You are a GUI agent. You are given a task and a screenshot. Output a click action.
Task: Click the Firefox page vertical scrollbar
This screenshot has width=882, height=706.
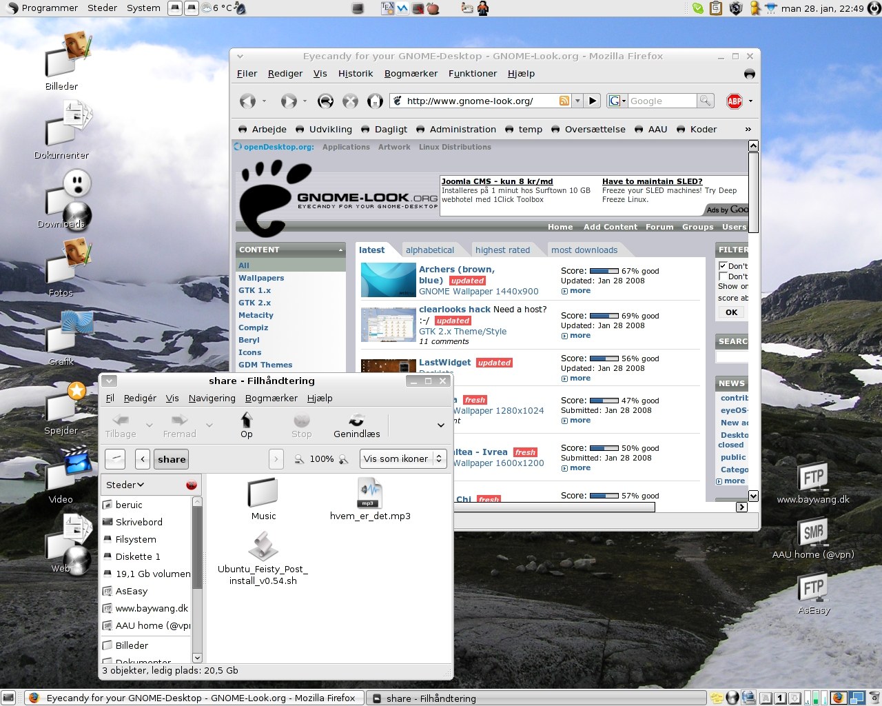753,193
